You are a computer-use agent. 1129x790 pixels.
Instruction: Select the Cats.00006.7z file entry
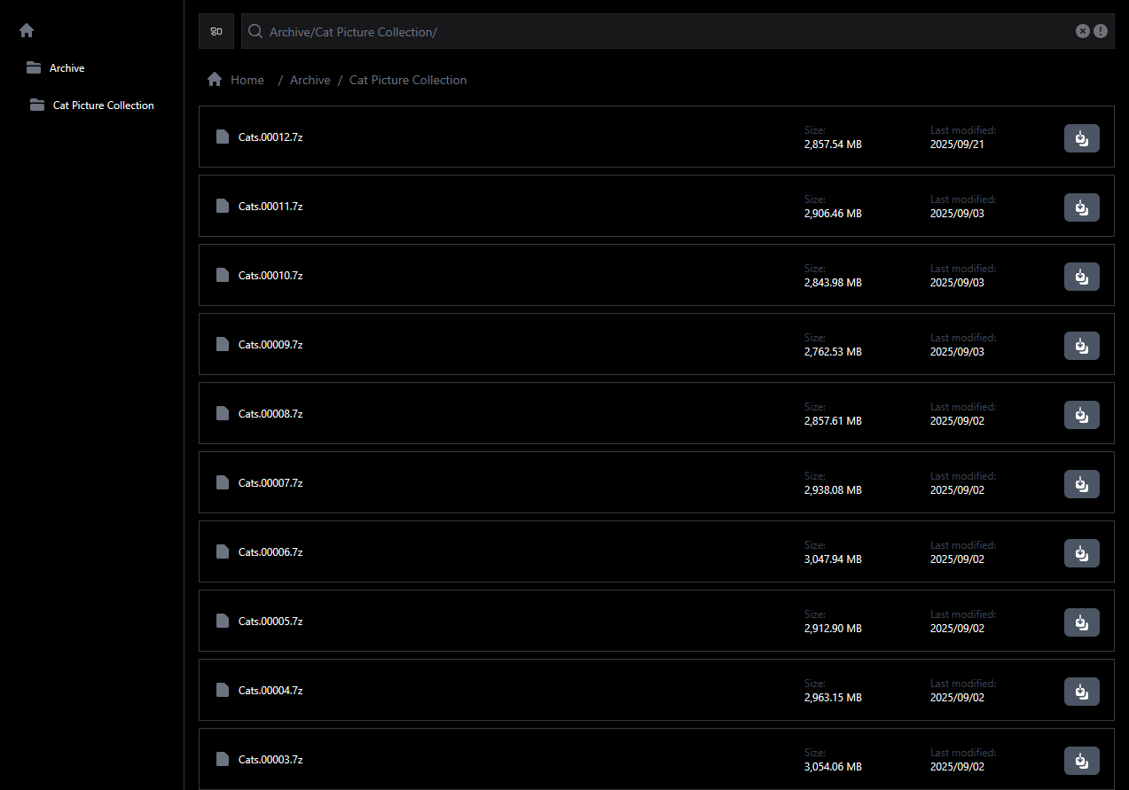coord(270,552)
